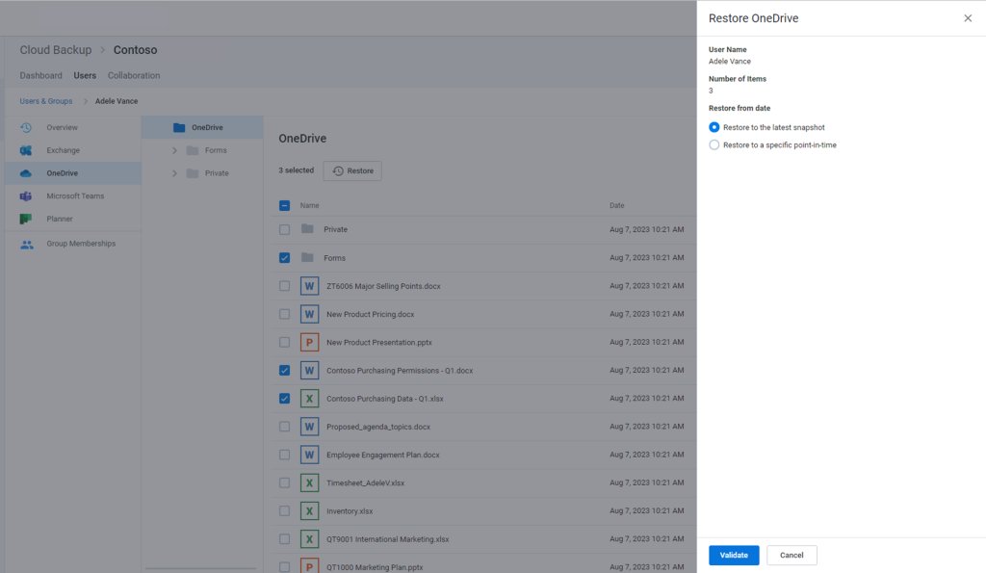The height and width of the screenshot is (573, 986).
Task: Click Word icon for Proposed_agenda_topics.docx
Action: click(309, 427)
